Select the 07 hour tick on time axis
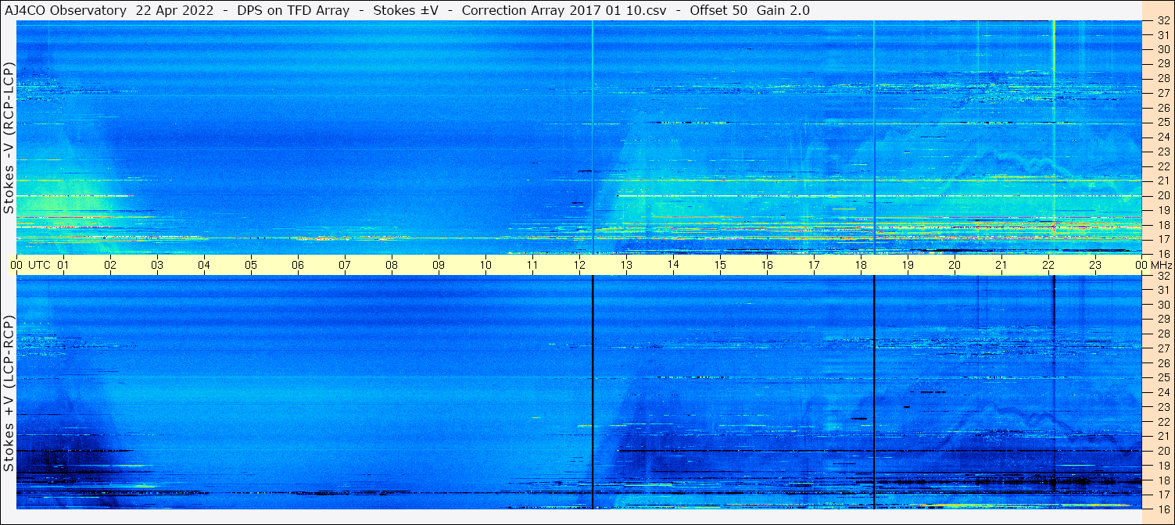The height and width of the screenshot is (525, 1175). coord(345,265)
